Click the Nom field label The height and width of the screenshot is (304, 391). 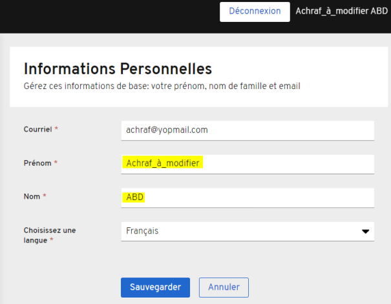coord(31,196)
